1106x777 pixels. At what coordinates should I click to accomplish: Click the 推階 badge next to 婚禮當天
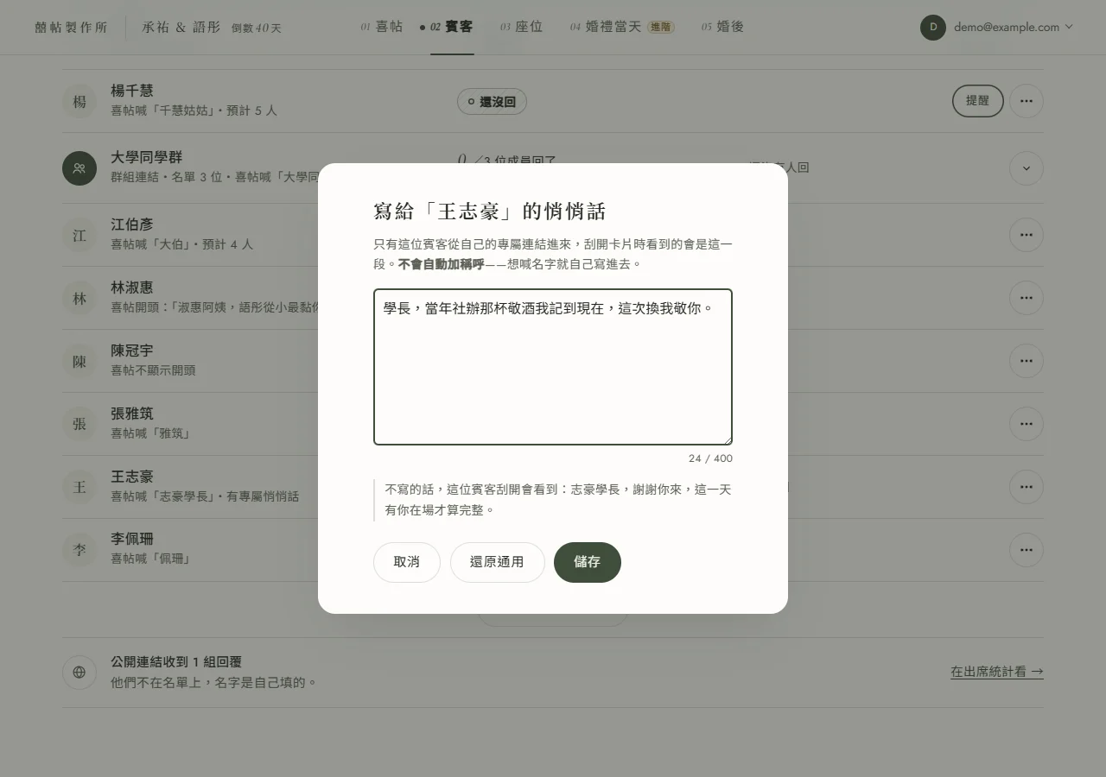coord(661,27)
